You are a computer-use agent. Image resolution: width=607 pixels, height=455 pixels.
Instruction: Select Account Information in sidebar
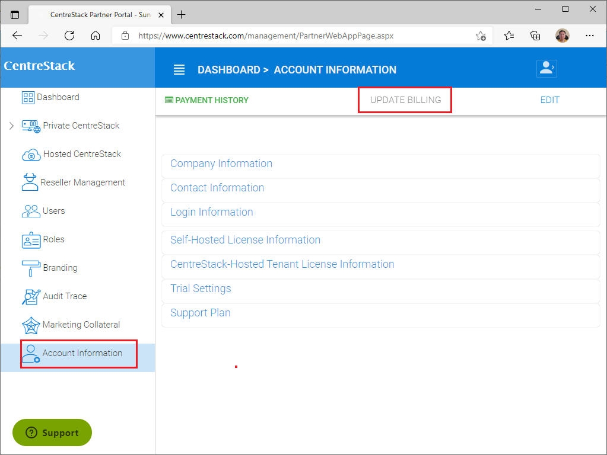82,353
